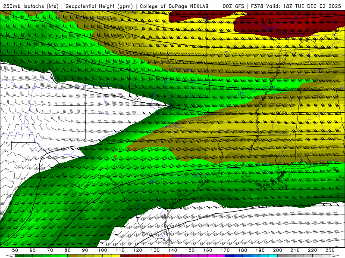Click the 210 knot legend value
This screenshot has height=258, width=345.
[x=295, y=250]
